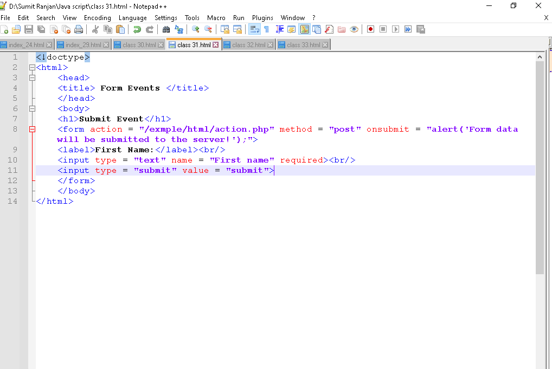Click the Cut scissors icon
Image resolution: width=552 pixels, height=369 pixels.
click(x=95, y=29)
